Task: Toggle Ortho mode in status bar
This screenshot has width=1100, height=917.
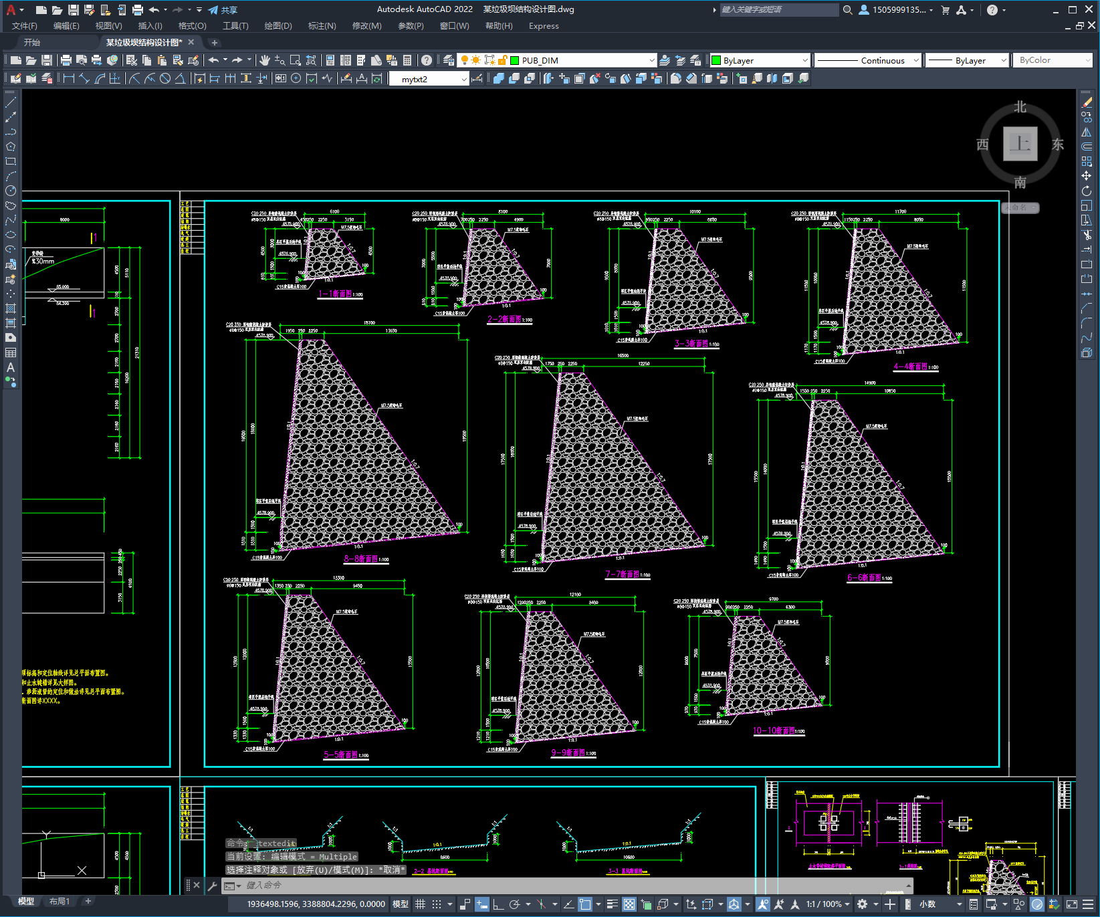Action: point(498,904)
